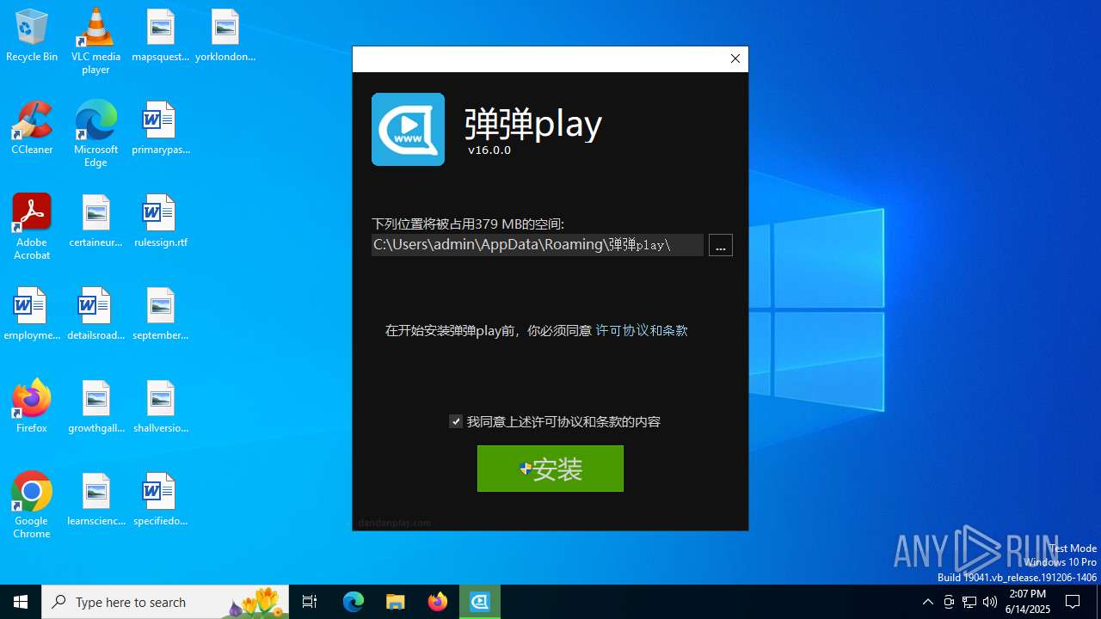Open the notification center icon
This screenshot has width=1101, height=619.
pos(1073,602)
